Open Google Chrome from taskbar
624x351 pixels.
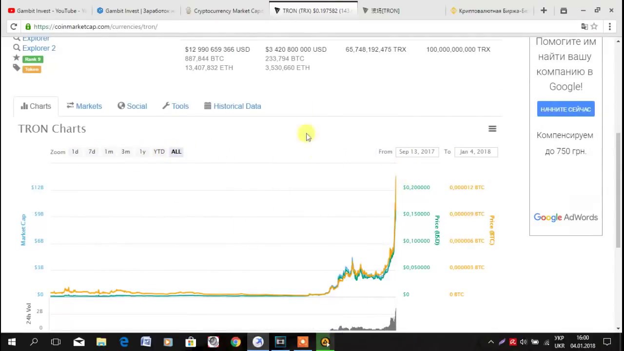pyautogui.click(x=235, y=342)
